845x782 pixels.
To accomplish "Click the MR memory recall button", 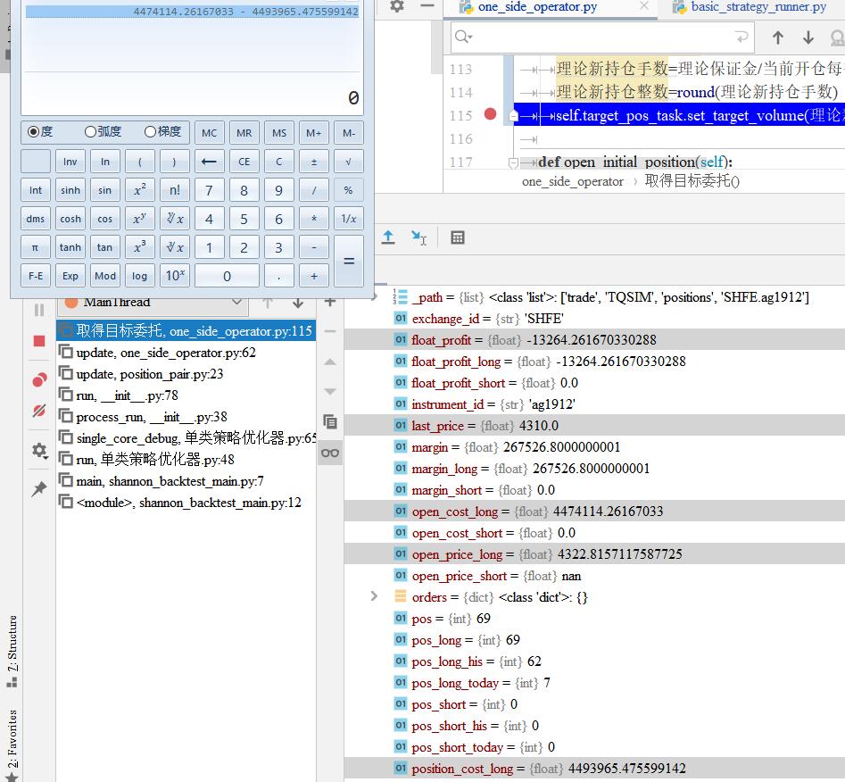I will 244,133.
